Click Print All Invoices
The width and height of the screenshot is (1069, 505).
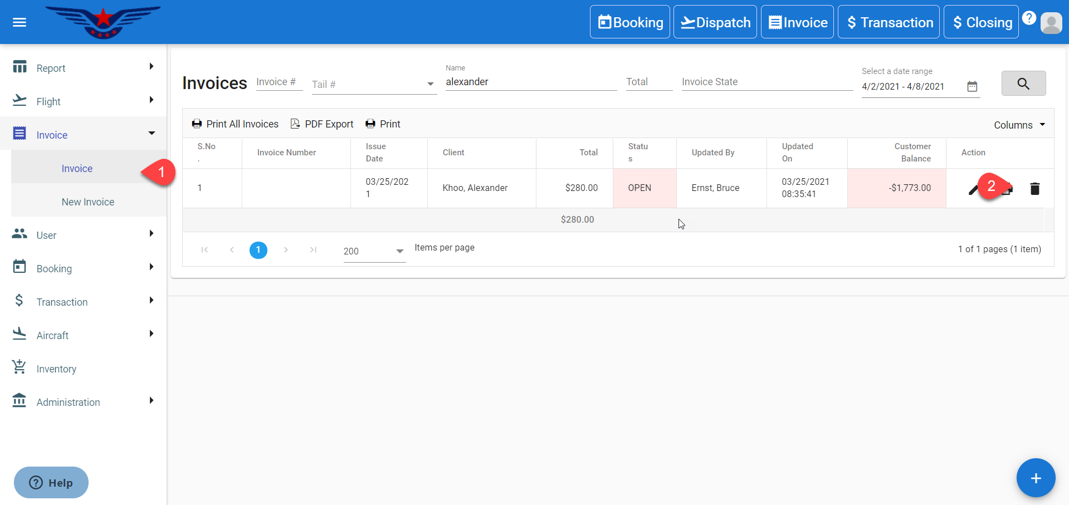(x=235, y=124)
